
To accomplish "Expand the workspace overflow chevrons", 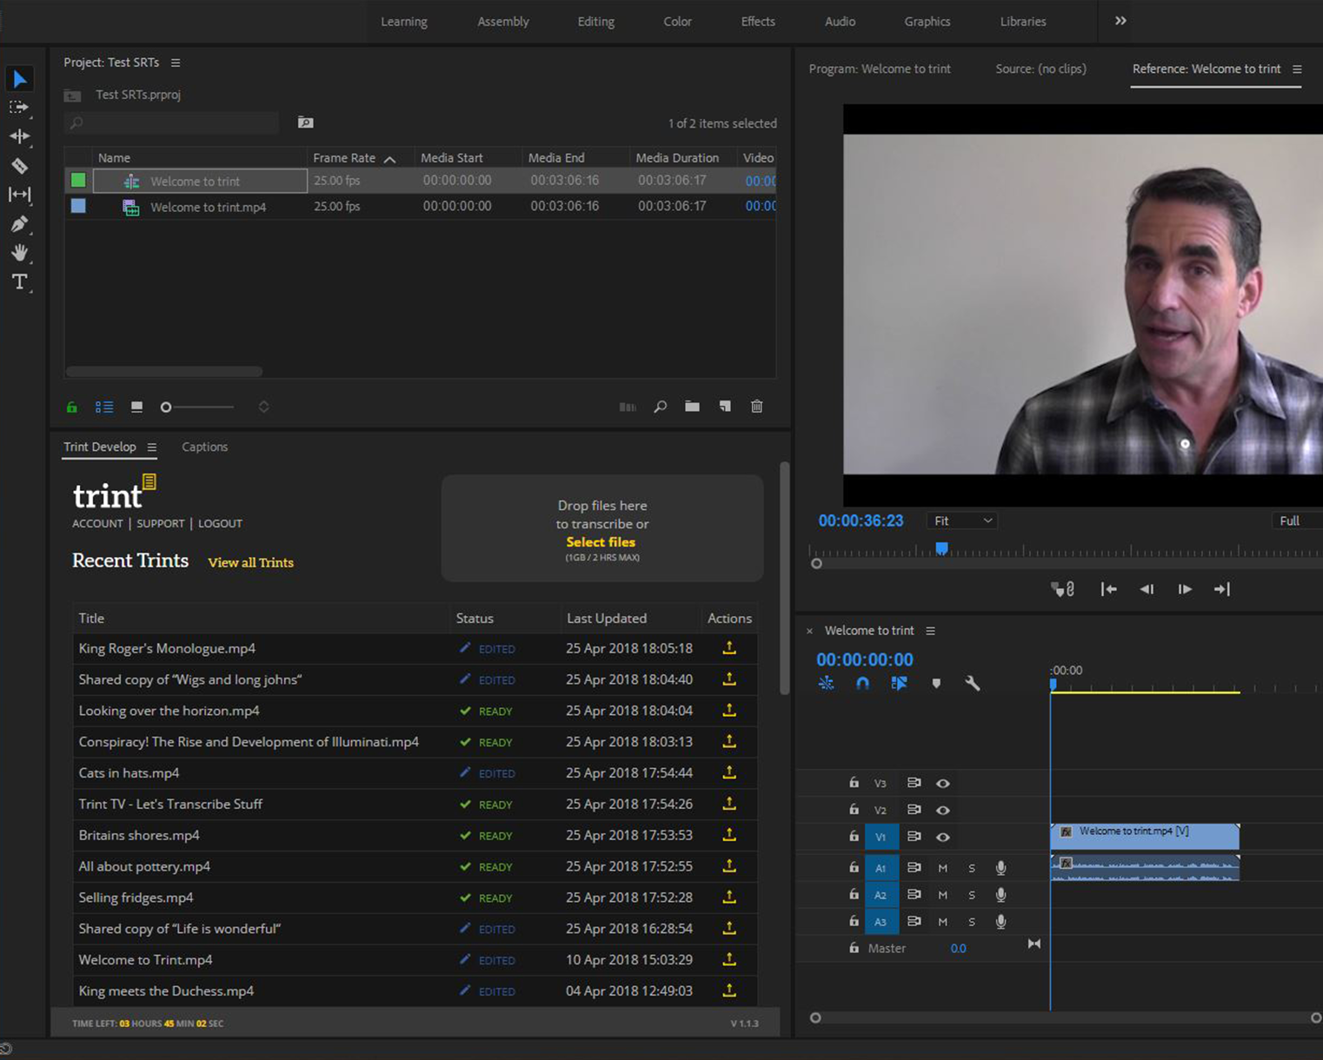I will tap(1120, 21).
